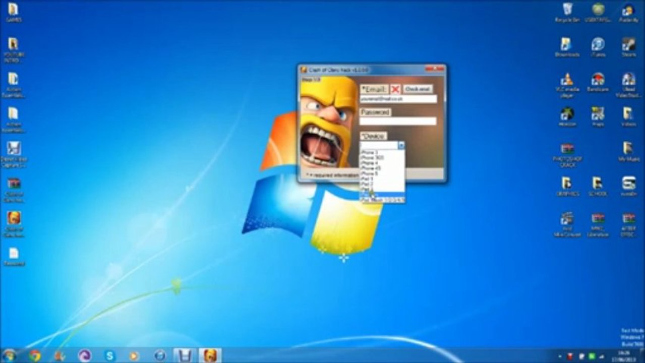Select the Audacity desktop shortcut
Image resolution: width=645 pixels, height=363 pixels.
(628, 13)
